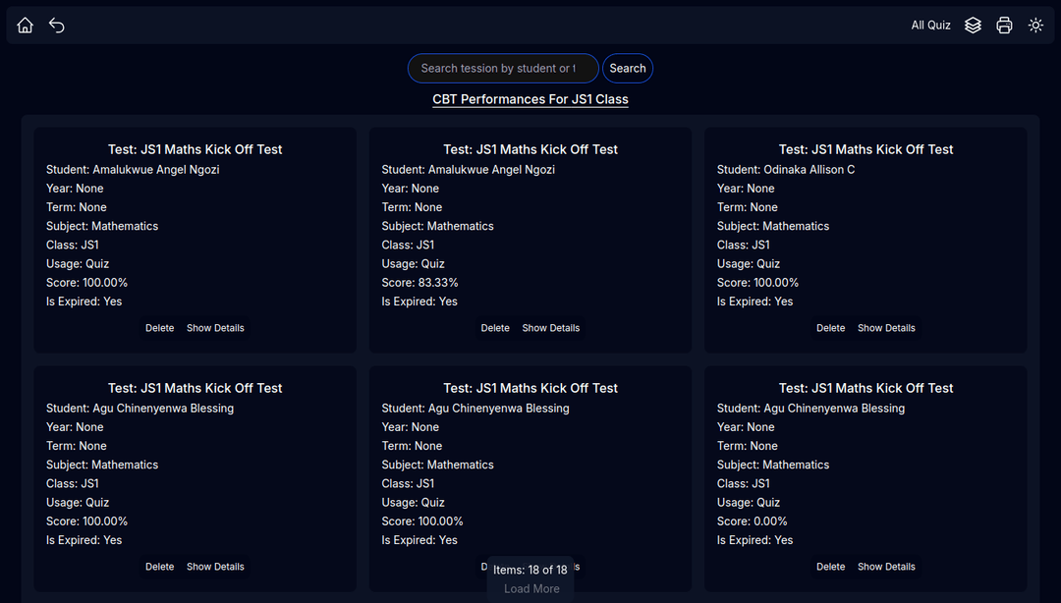Delete the bottom-left test record
The image size is (1061, 603).
pos(159,566)
